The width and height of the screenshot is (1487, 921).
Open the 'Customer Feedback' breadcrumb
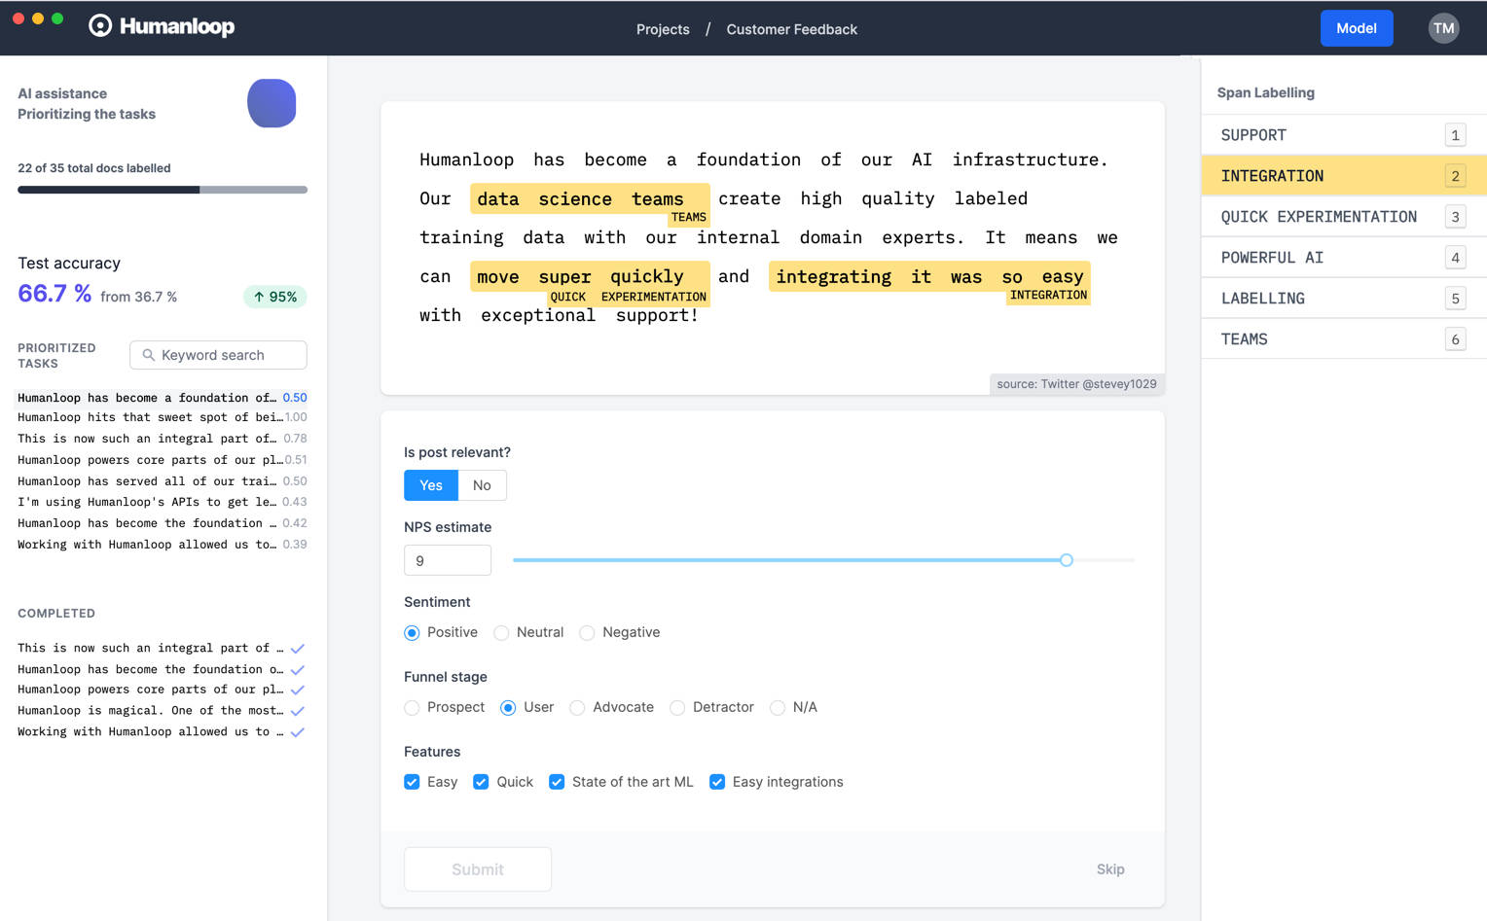tap(791, 29)
